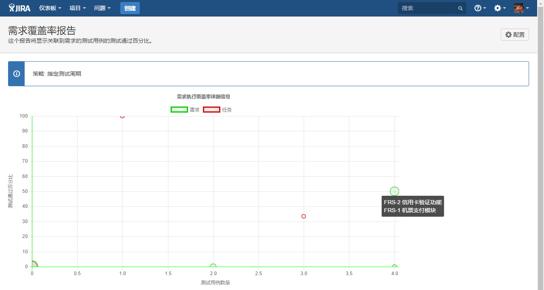Open the user avatar profile menu

point(521,8)
